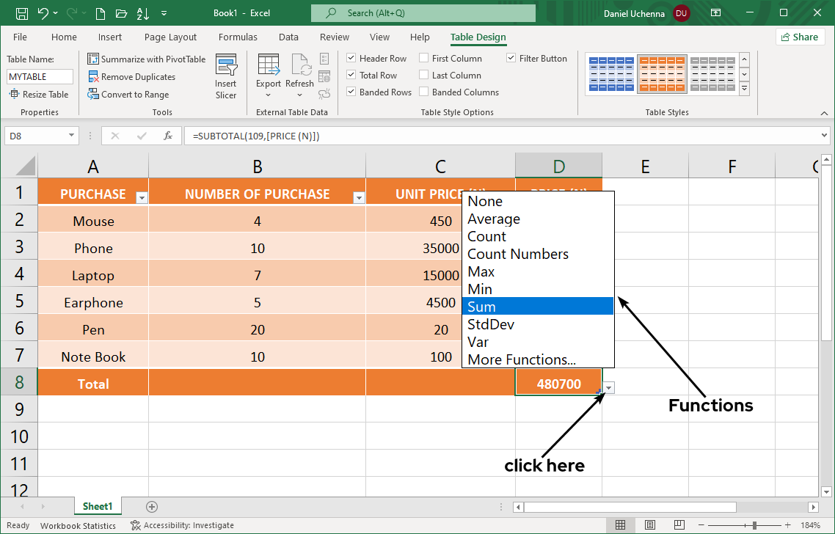Click Convert to Range
Viewport: 835px width, 534px height.
[134, 94]
